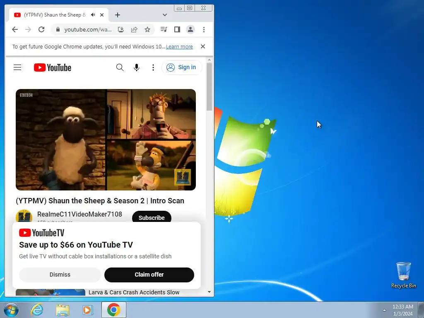Click the Shaun the Sheep video player
424x318 pixels.
click(x=106, y=140)
